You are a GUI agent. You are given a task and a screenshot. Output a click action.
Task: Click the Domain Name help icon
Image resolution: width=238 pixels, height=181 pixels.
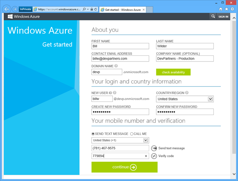pos(111,66)
